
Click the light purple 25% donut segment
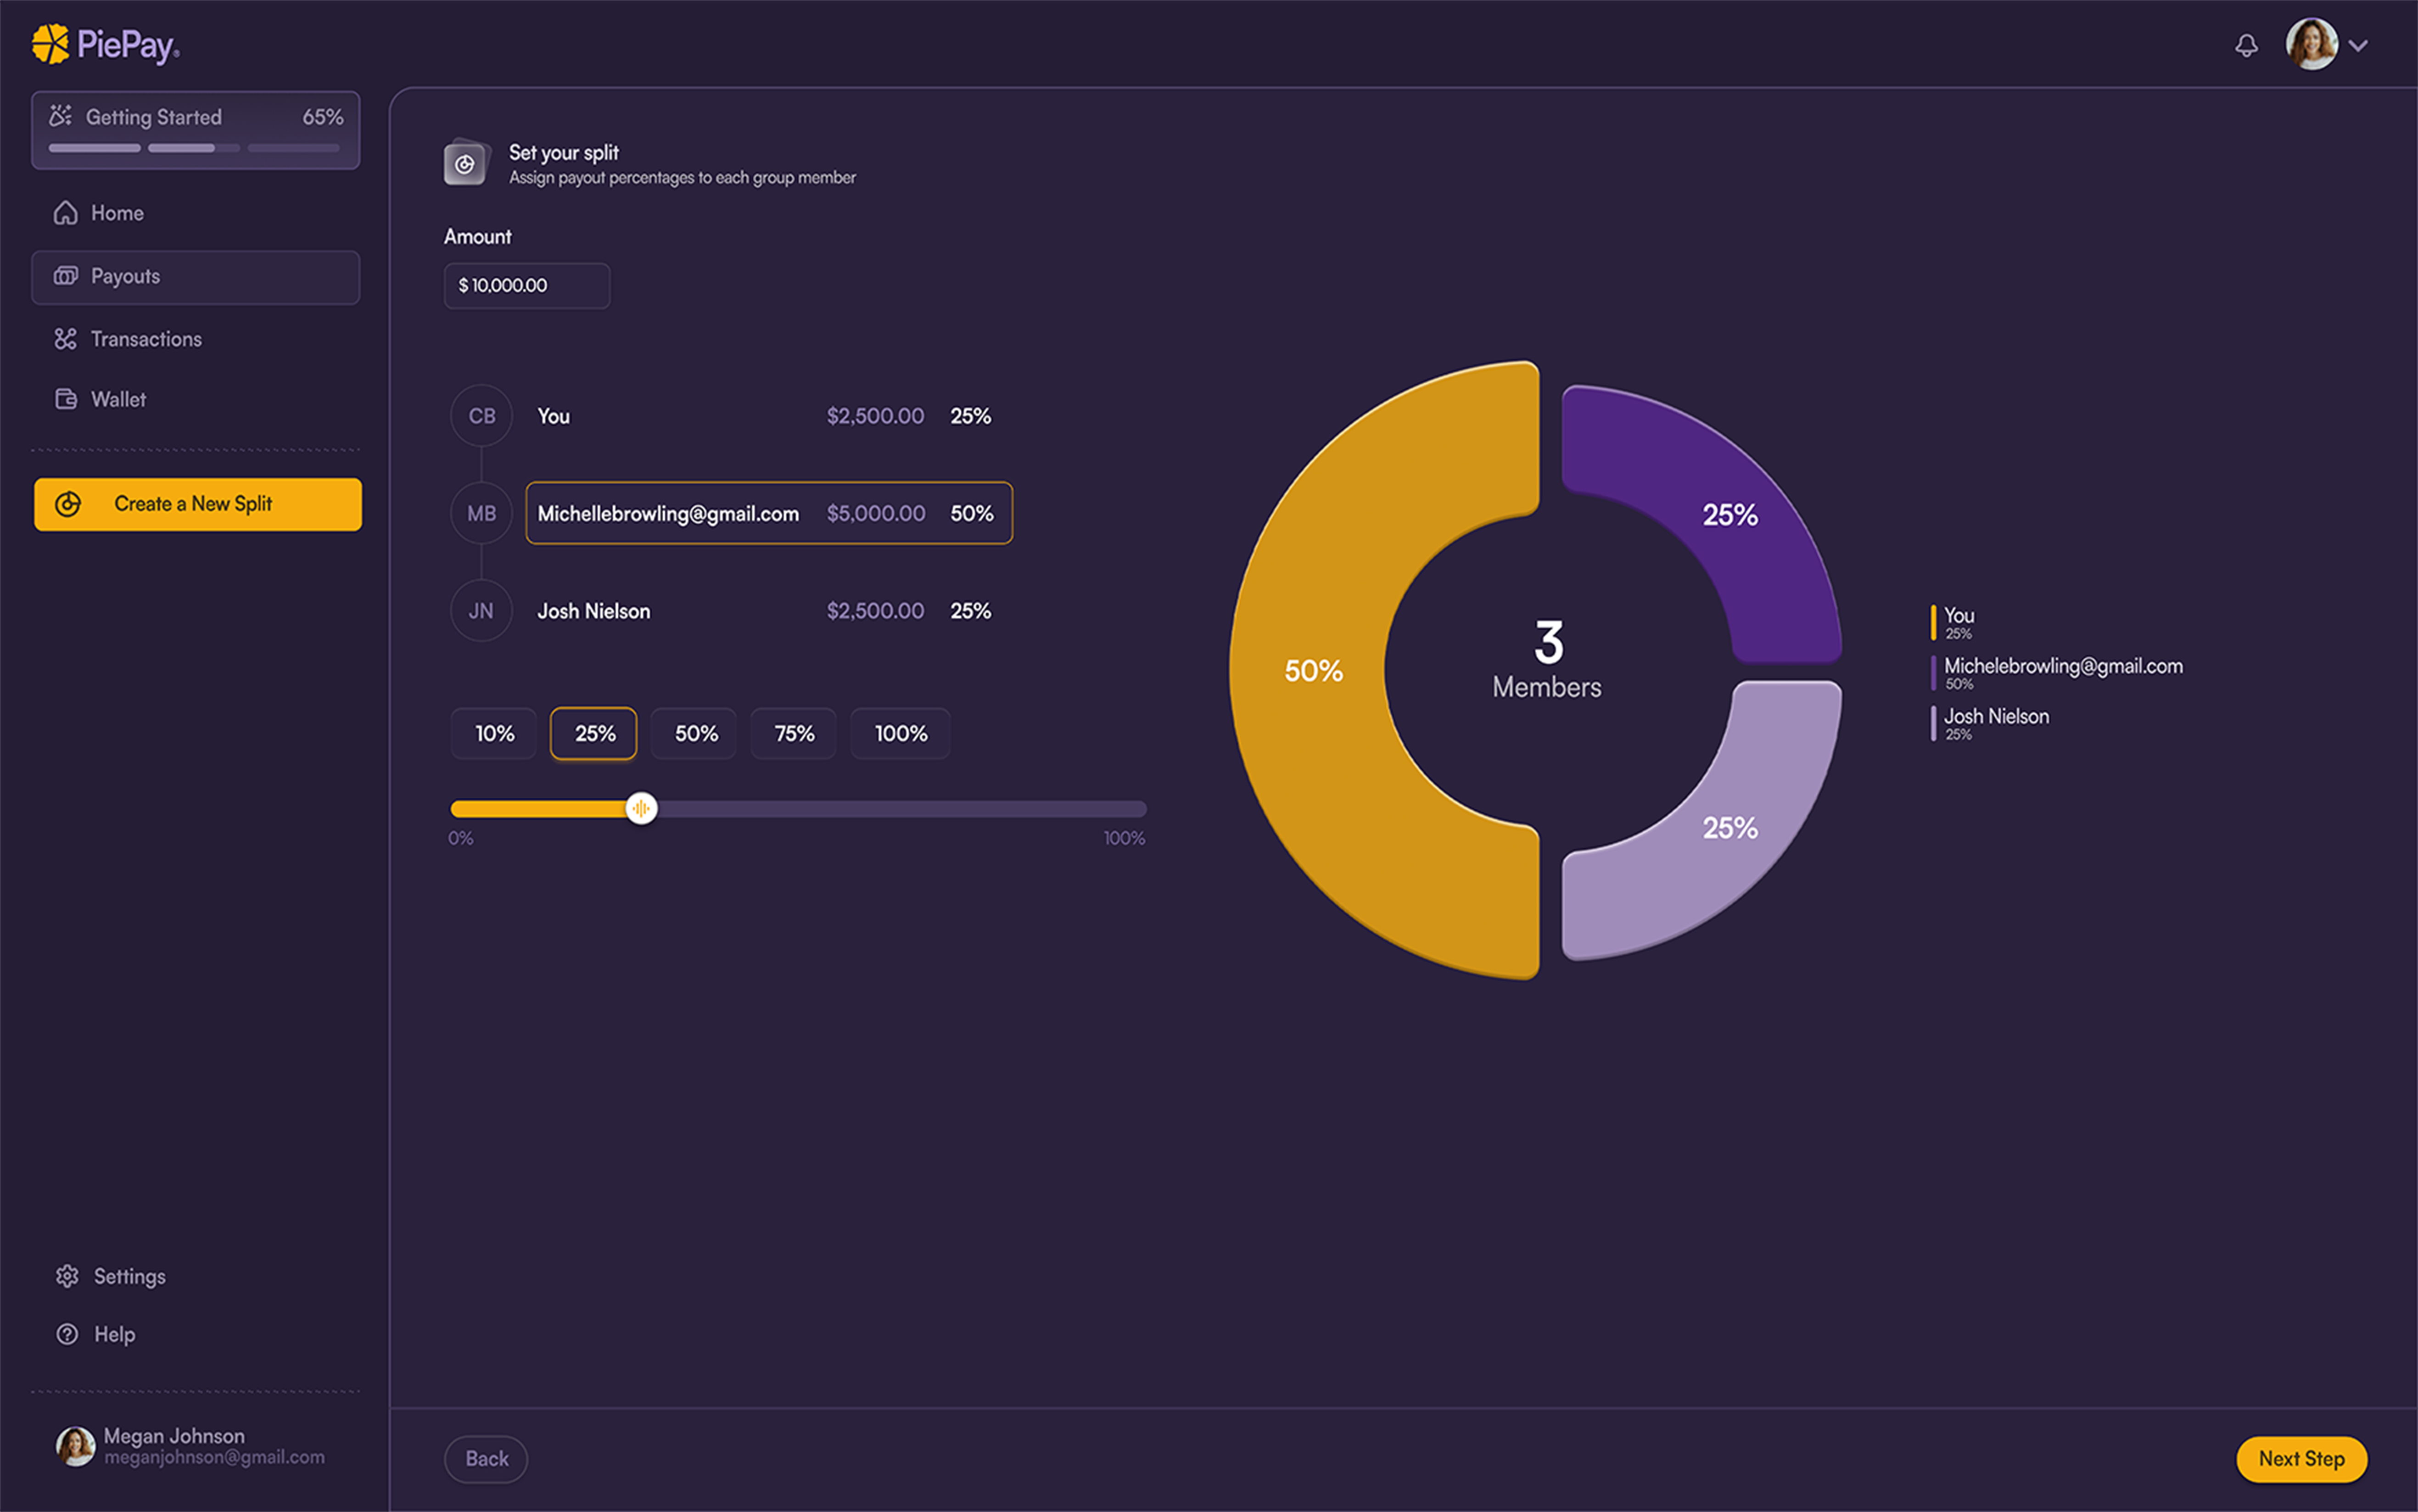pyautogui.click(x=1730, y=828)
